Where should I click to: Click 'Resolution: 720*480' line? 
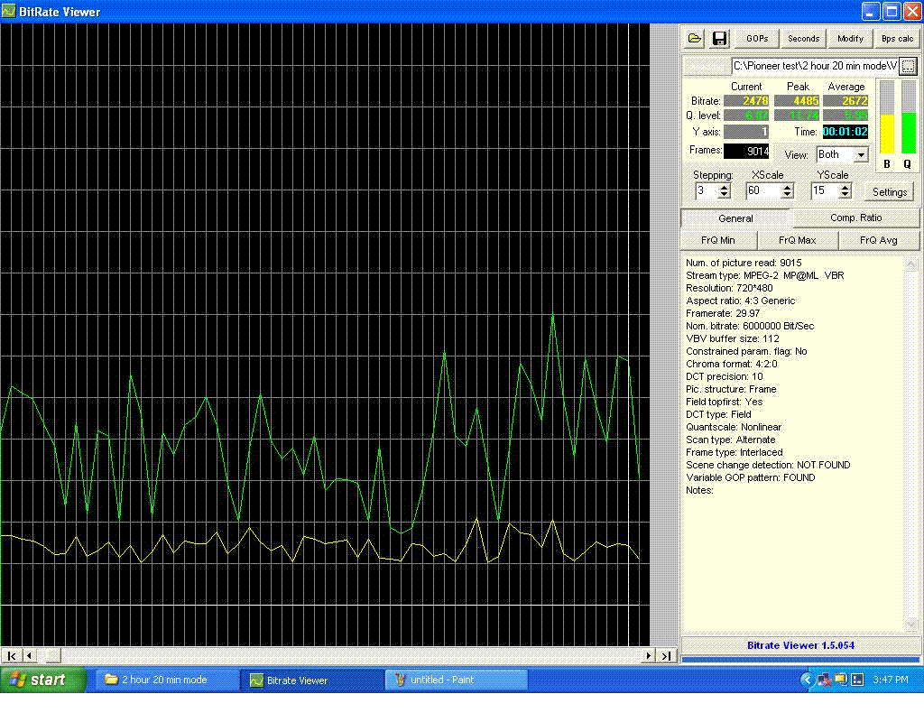coord(729,288)
